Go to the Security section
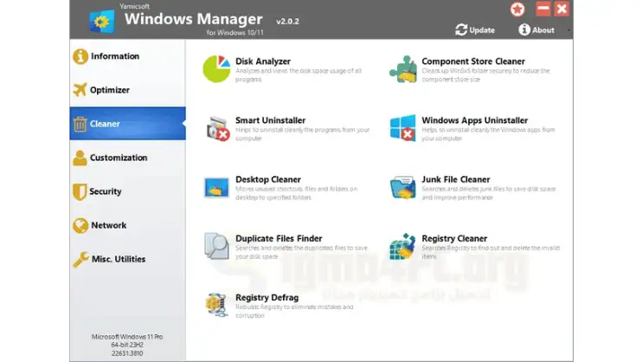Viewport: 643px width, 362px height. pyautogui.click(x=127, y=191)
